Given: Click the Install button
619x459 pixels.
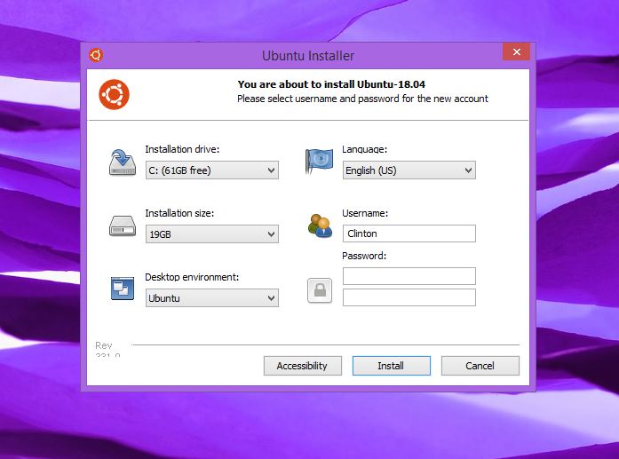Looking at the screenshot, I should (392, 366).
